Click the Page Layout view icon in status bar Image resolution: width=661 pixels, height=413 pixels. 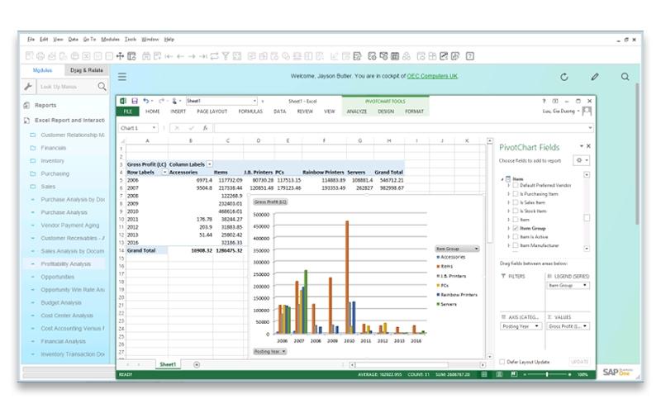tap(499, 374)
